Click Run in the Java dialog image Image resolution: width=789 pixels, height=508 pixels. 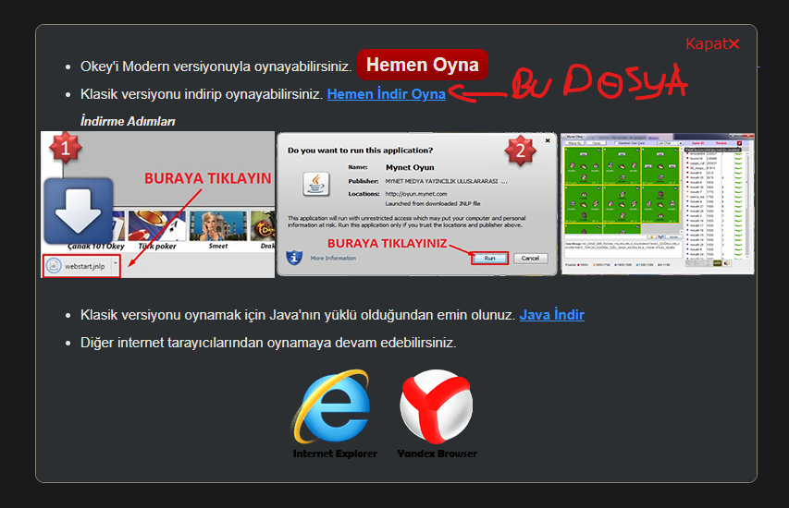pos(489,259)
